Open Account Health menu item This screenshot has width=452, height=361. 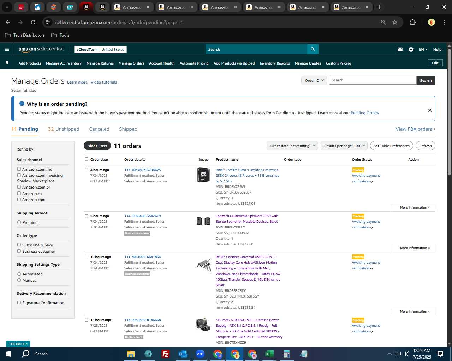162,63
